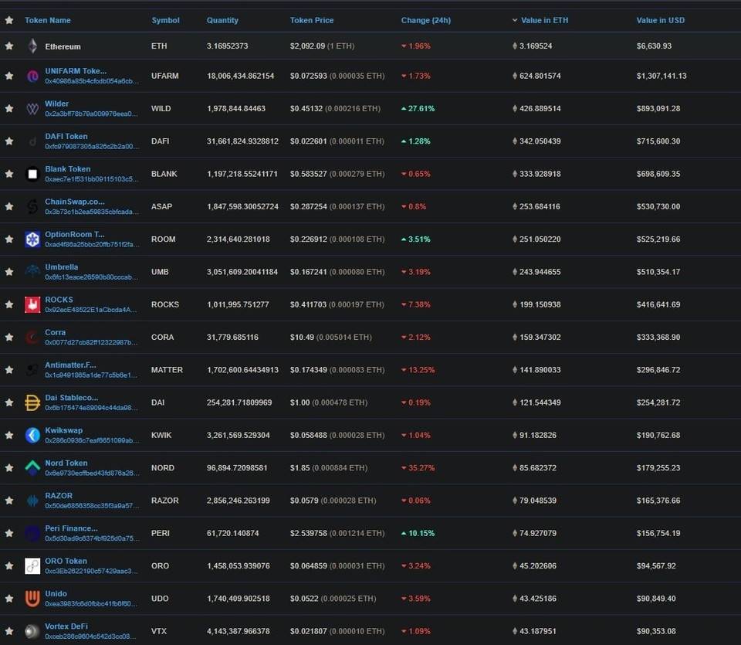Screen dimensions: 741x645
Task: Click the Wilder token logo icon
Action: (x=32, y=109)
